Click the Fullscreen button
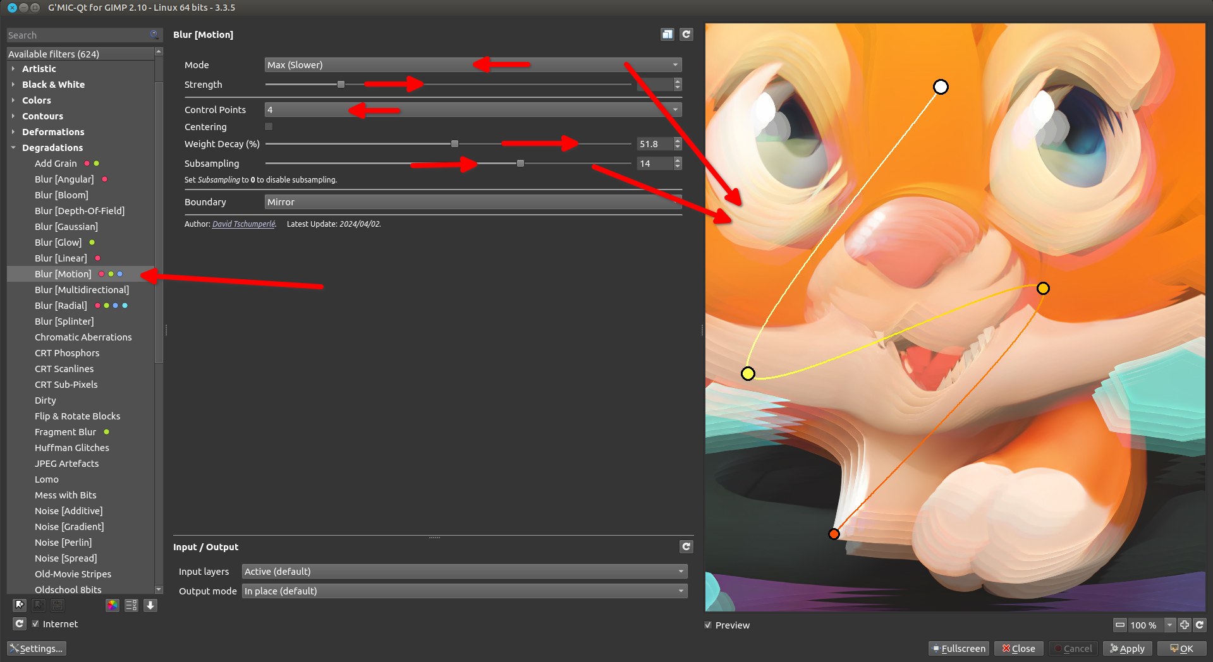Viewport: 1213px width, 662px height. coord(958,648)
